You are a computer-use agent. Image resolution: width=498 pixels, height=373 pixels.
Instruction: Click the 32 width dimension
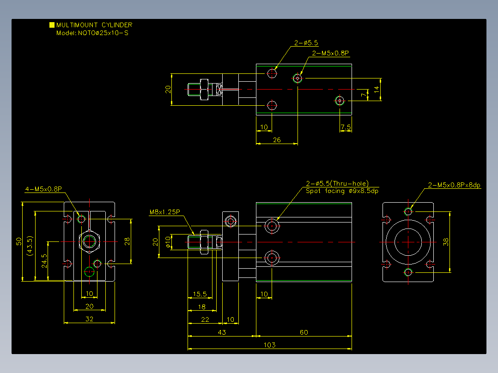(89, 319)
